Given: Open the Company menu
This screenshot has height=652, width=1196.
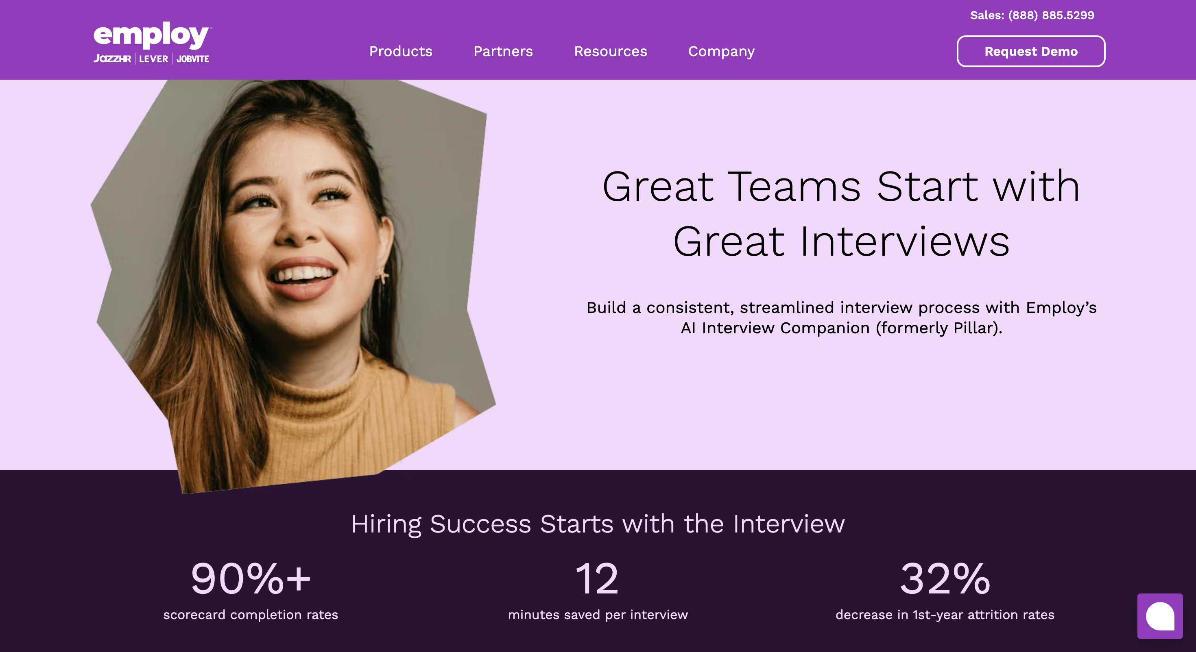Looking at the screenshot, I should pos(721,52).
